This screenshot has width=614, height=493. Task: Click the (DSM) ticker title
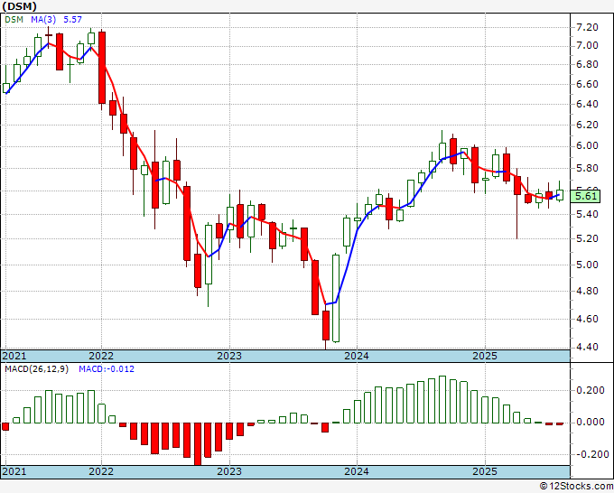pyautogui.click(x=19, y=6)
